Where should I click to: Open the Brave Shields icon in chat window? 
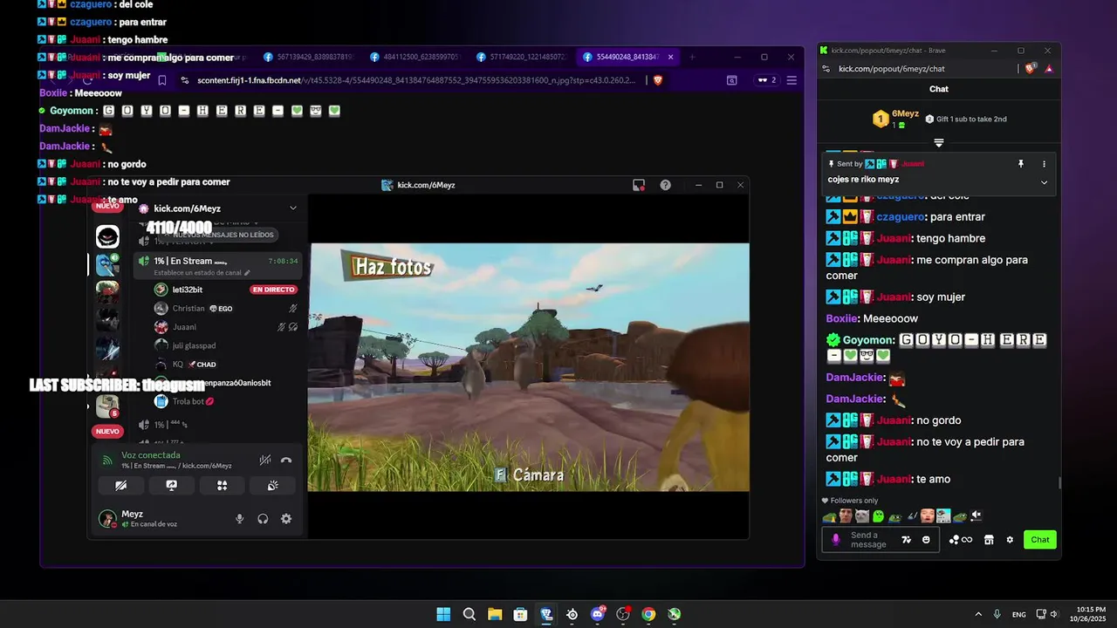coord(1031,68)
